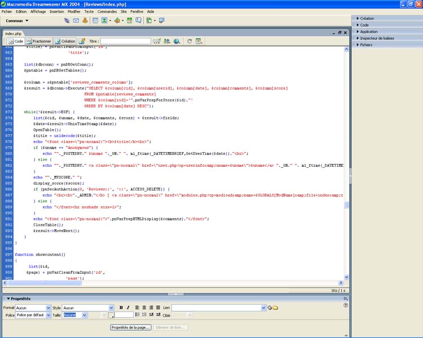Click the Email Link insert icon
This screenshot has height=338, width=423.
pos(76,20)
